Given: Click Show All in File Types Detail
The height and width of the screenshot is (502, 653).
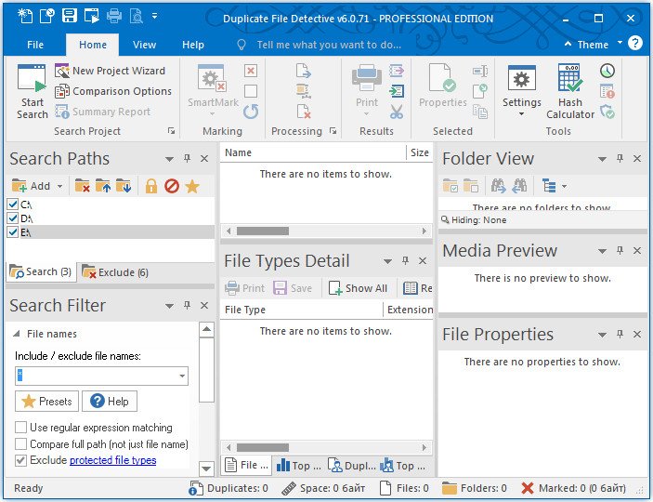Looking at the screenshot, I should click(358, 288).
